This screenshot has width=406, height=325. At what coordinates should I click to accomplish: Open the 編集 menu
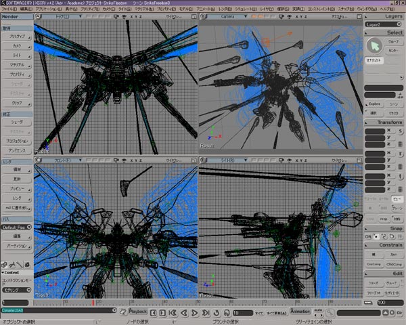pos(26,9)
